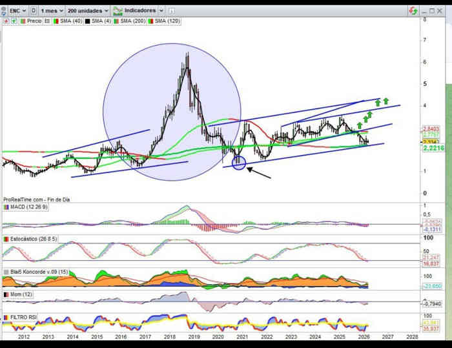The height and width of the screenshot is (348, 452).
Task: Click the small icon right of Indicadores
Action: point(171,11)
